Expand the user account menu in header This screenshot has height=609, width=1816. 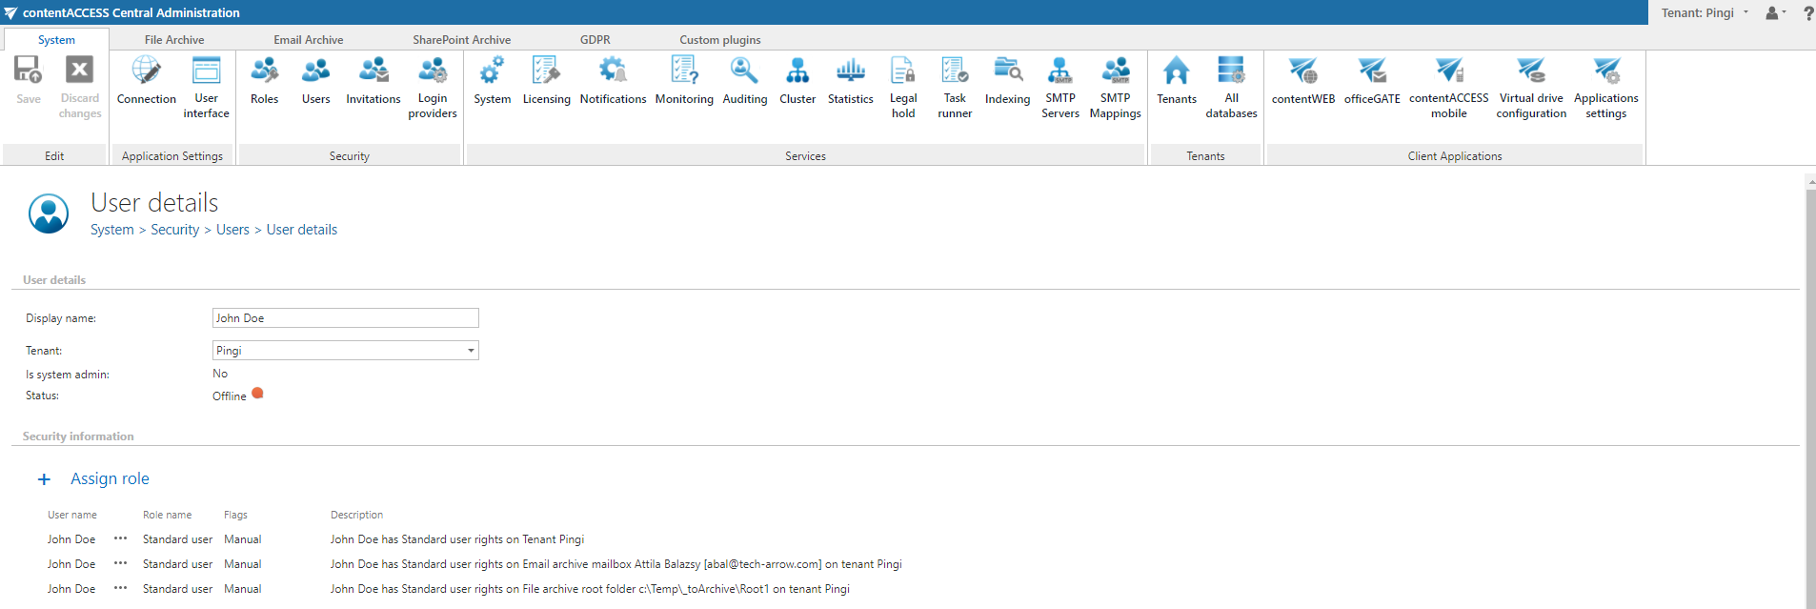1775,13
